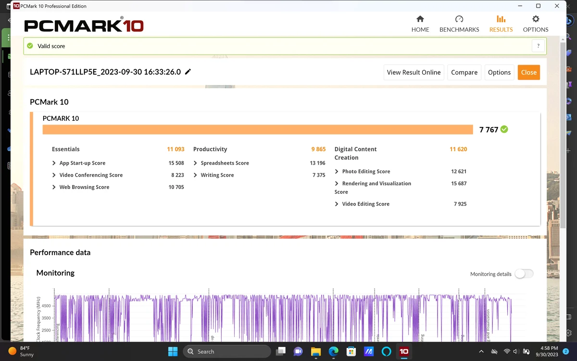Open the blue M app in taskbar
The image size is (577, 361).
click(369, 351)
